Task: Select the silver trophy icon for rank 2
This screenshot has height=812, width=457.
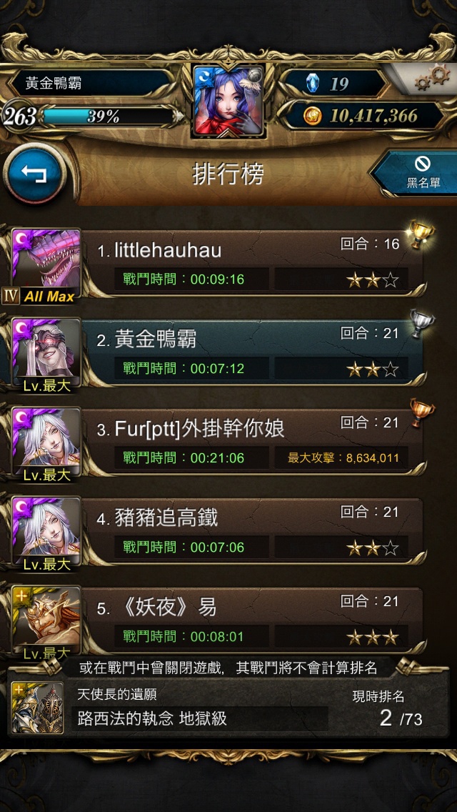Action: click(x=422, y=324)
